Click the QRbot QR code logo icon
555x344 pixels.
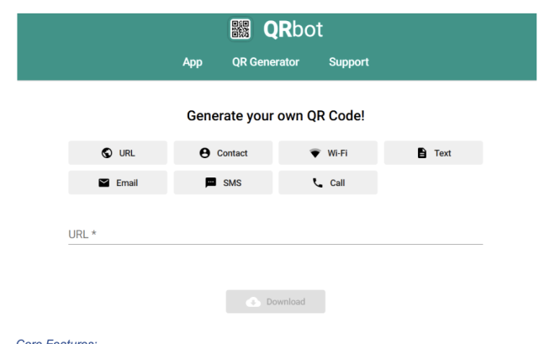tap(240, 29)
